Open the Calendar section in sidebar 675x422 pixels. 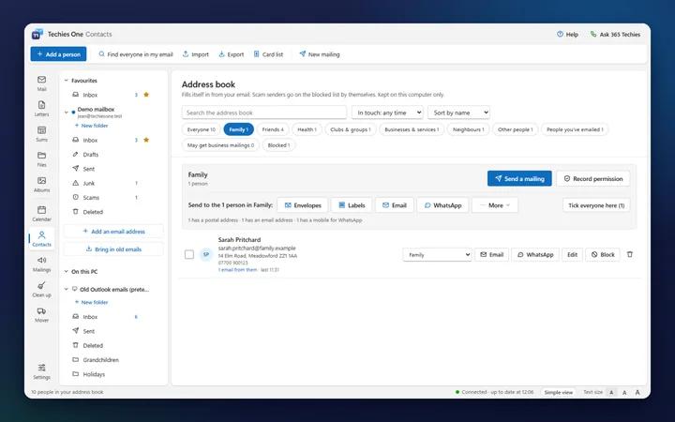click(x=42, y=214)
